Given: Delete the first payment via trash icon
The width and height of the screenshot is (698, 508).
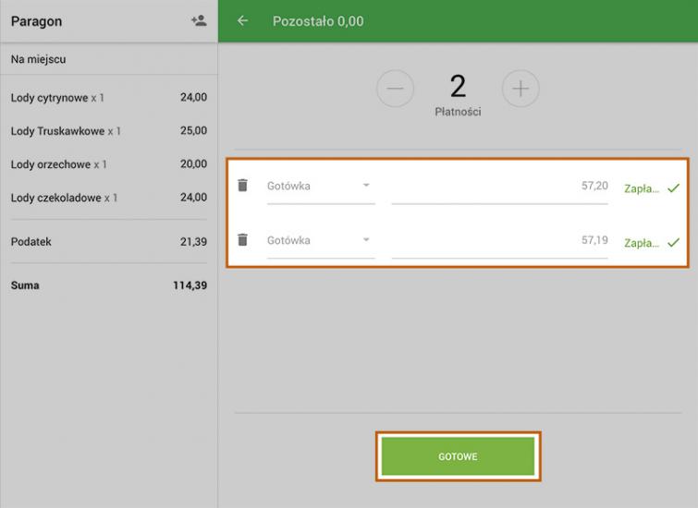Looking at the screenshot, I should pyautogui.click(x=243, y=186).
